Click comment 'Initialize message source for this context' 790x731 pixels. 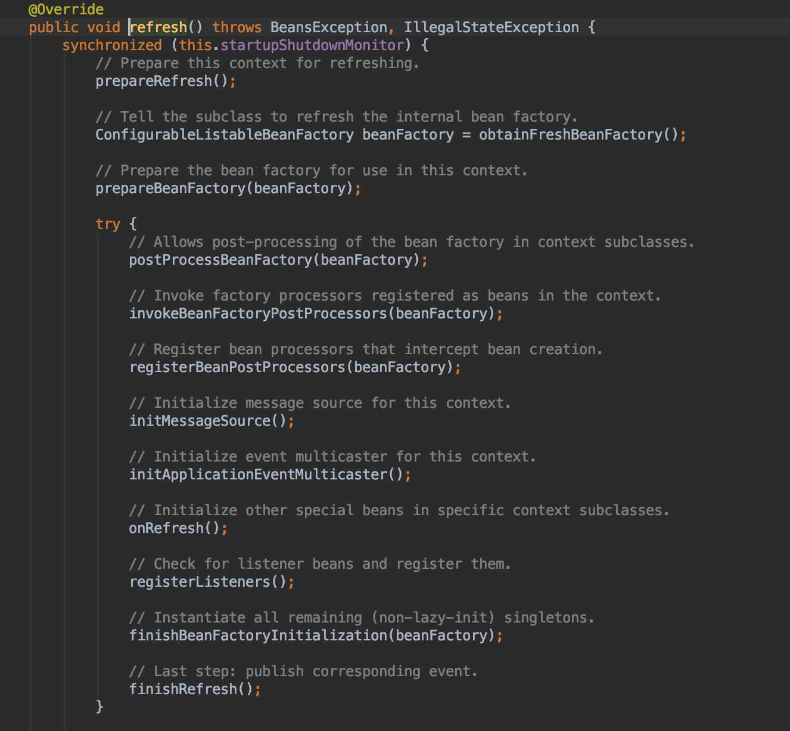click(320, 403)
